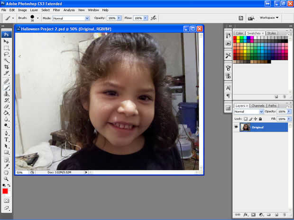This screenshot has height=220, width=294.
Task: Select the Rectangle shape tool
Action: (x=6, y=152)
